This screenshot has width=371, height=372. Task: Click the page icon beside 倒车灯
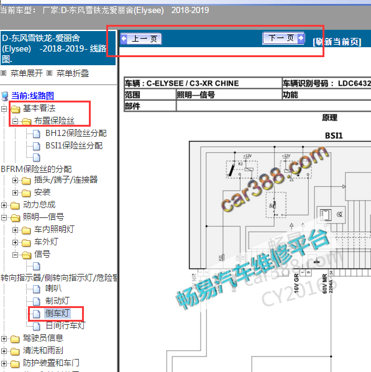pos(36,314)
